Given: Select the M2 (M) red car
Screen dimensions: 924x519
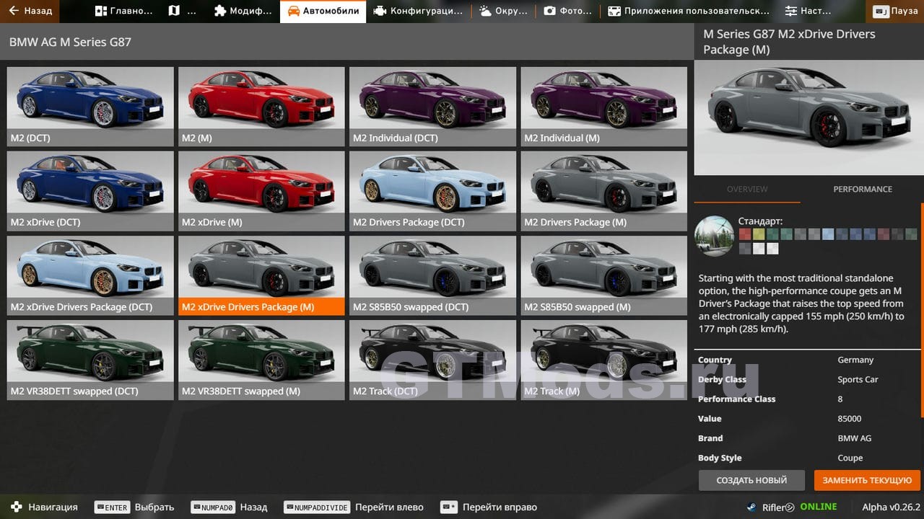Looking at the screenshot, I should [x=261, y=107].
